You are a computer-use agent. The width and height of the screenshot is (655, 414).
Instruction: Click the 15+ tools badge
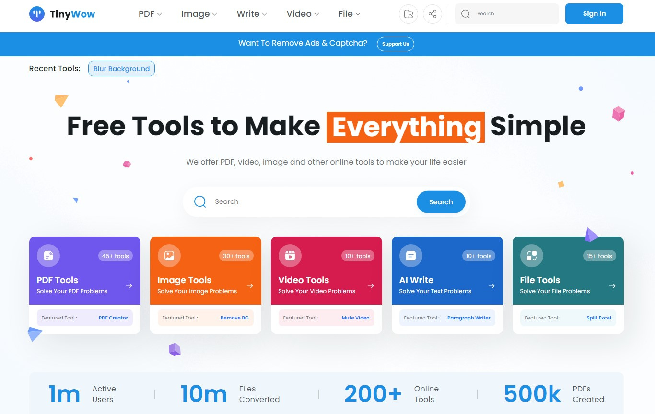point(599,256)
